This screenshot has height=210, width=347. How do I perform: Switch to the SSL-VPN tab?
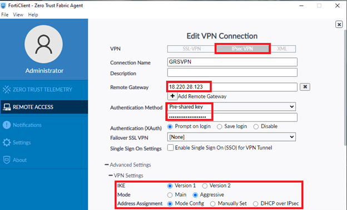(192, 49)
